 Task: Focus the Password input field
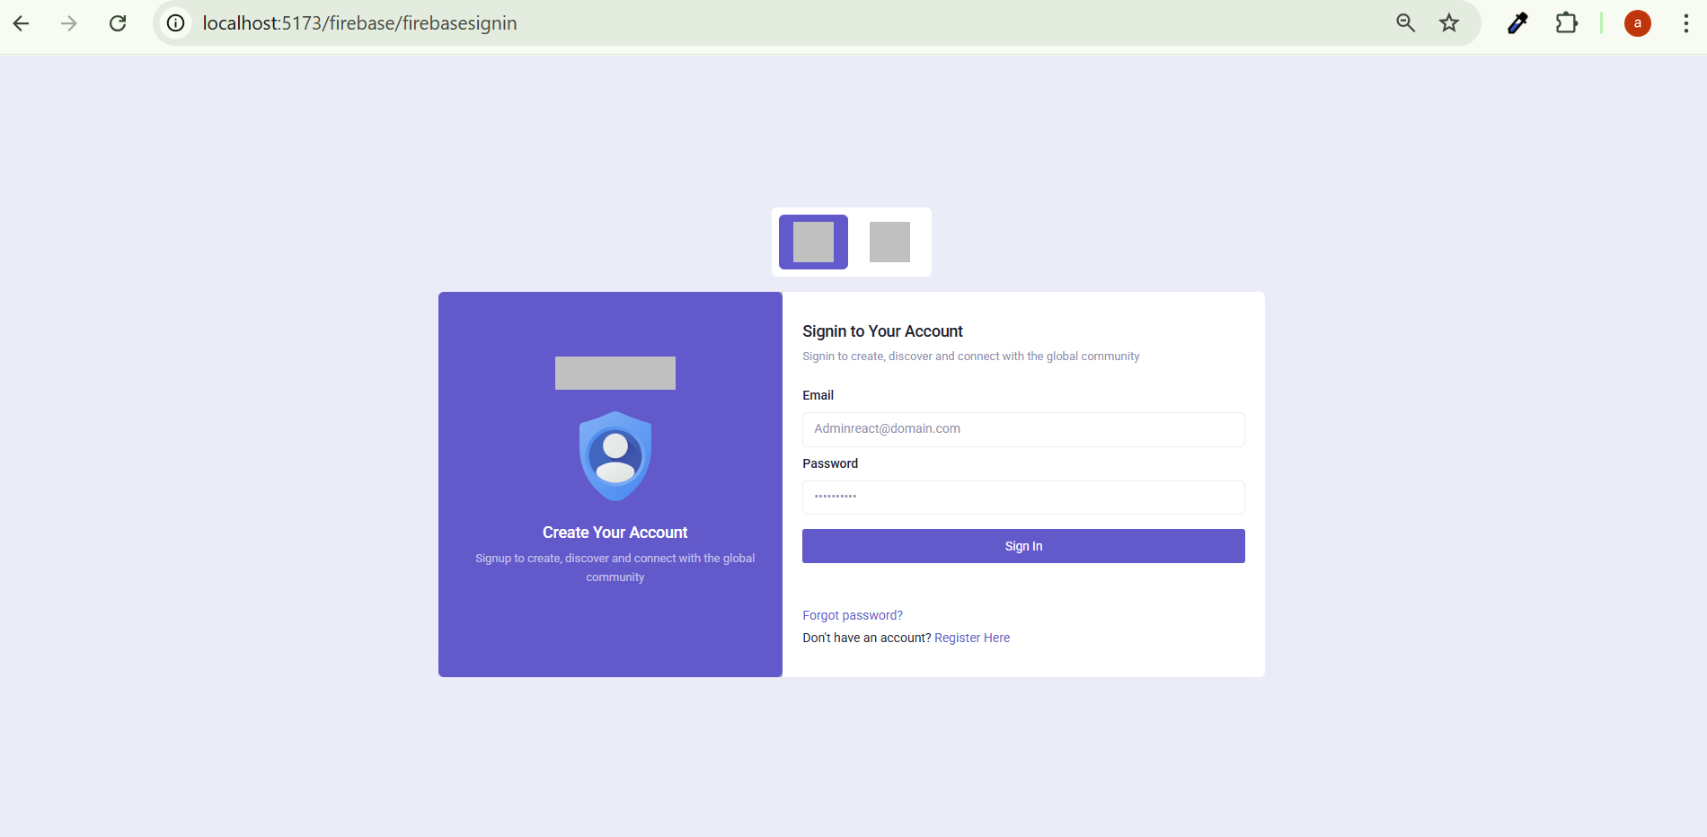(x=1023, y=497)
